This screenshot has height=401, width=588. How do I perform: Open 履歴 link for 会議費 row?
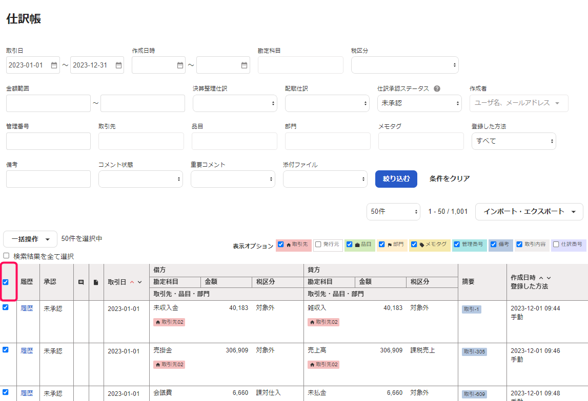tap(27, 393)
